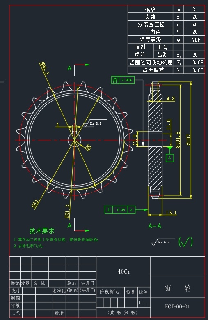Click the keyway width dimension 4
The width and height of the screenshot is (208, 320).
point(57,124)
